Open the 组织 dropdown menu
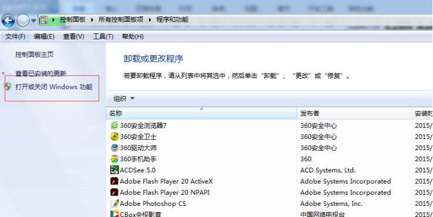Image resolution: width=433 pixels, height=217 pixels. 124,99
